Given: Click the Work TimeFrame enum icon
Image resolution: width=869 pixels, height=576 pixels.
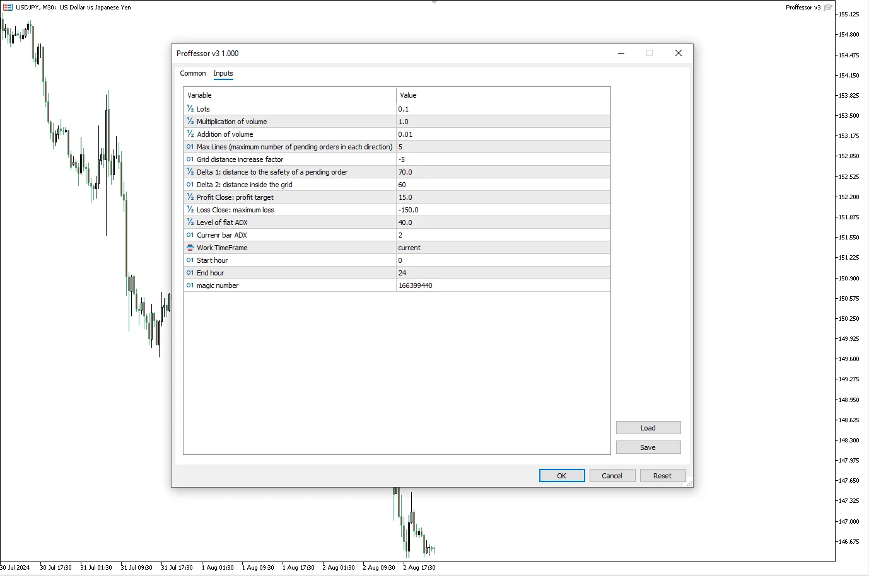Looking at the screenshot, I should click(x=190, y=248).
